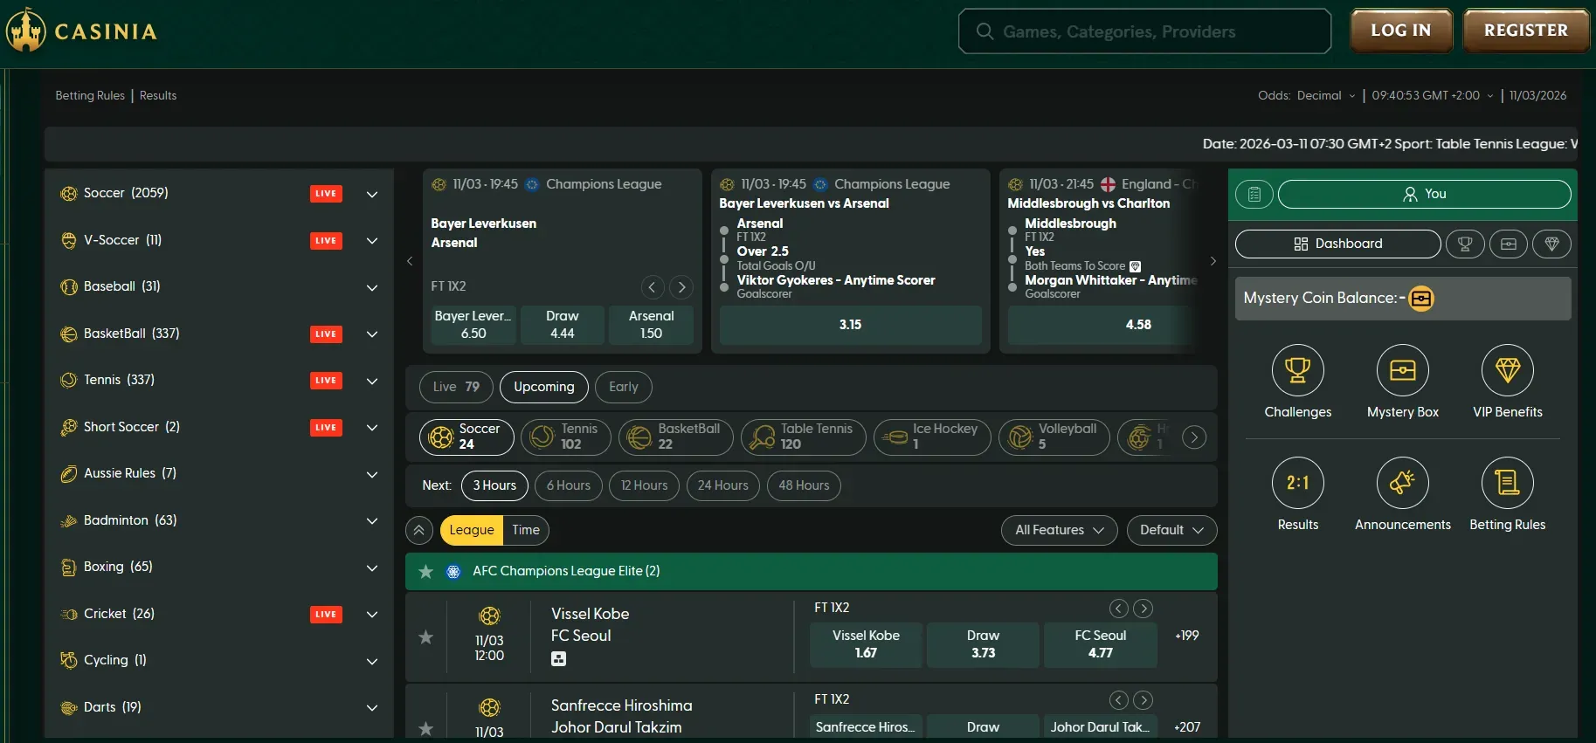Select the 24 Hours time range filter
Image resolution: width=1596 pixels, height=743 pixels.
[x=722, y=485]
